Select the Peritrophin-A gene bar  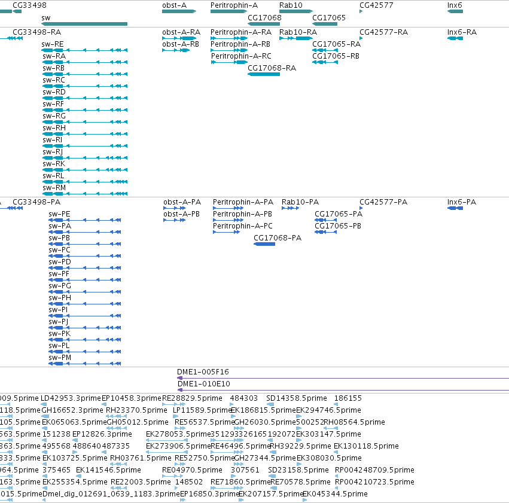coord(229,11)
